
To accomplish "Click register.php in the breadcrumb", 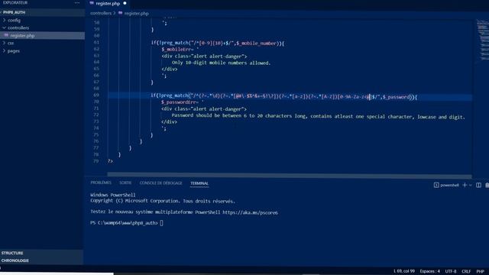I will [136, 14].
